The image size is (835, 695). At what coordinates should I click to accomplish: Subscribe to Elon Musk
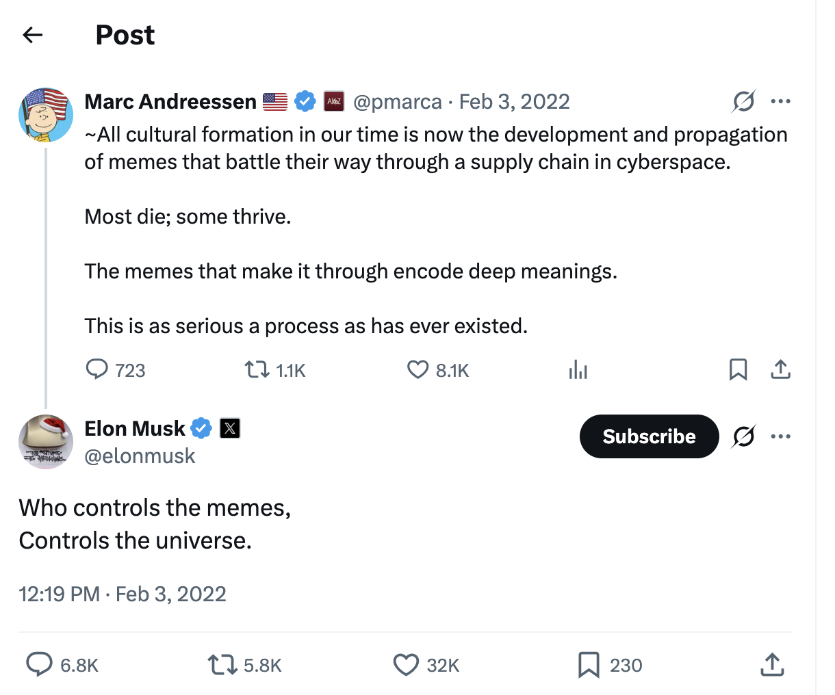pyautogui.click(x=649, y=436)
